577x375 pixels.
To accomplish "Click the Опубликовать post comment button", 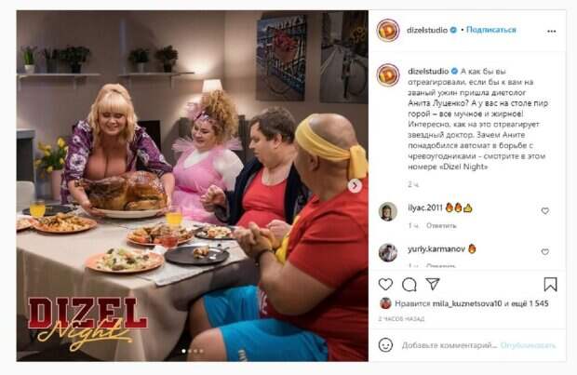I will pos(528,345).
